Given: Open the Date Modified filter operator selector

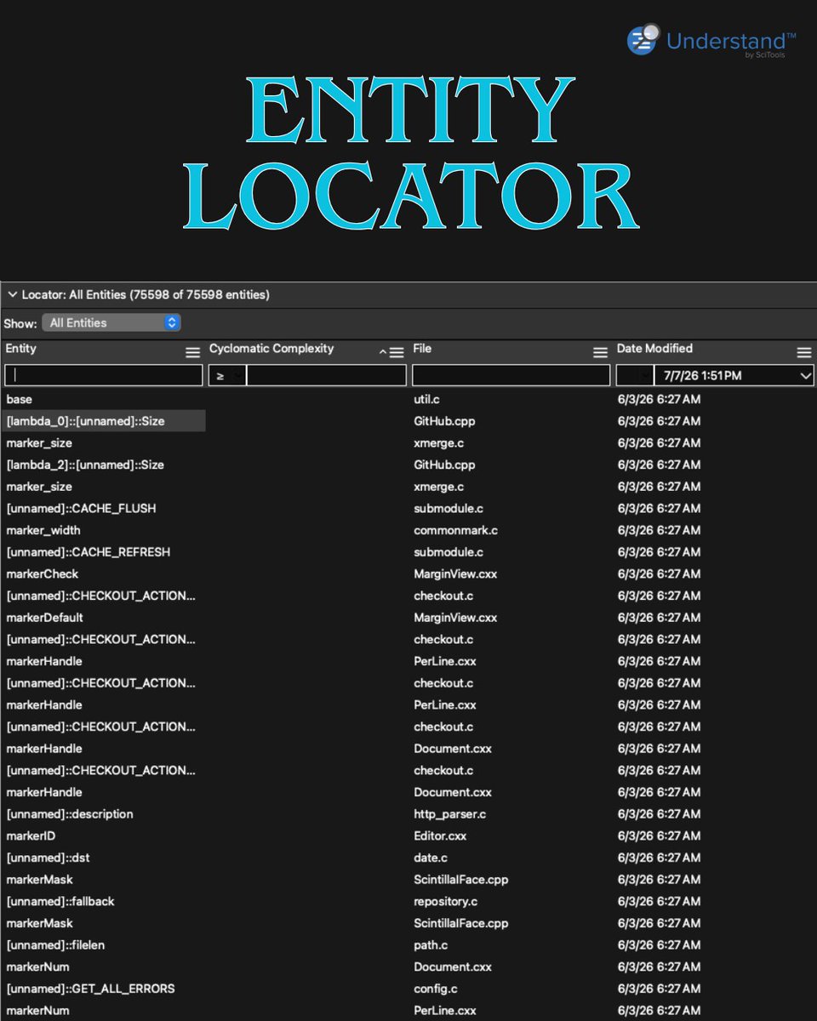Looking at the screenshot, I should click(x=634, y=375).
